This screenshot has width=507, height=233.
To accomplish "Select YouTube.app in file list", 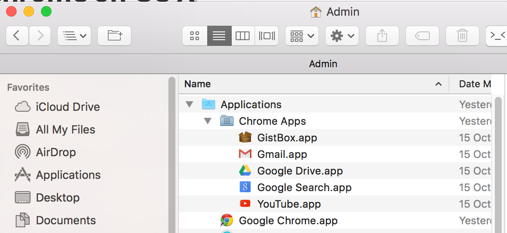I will (x=335, y=204).
